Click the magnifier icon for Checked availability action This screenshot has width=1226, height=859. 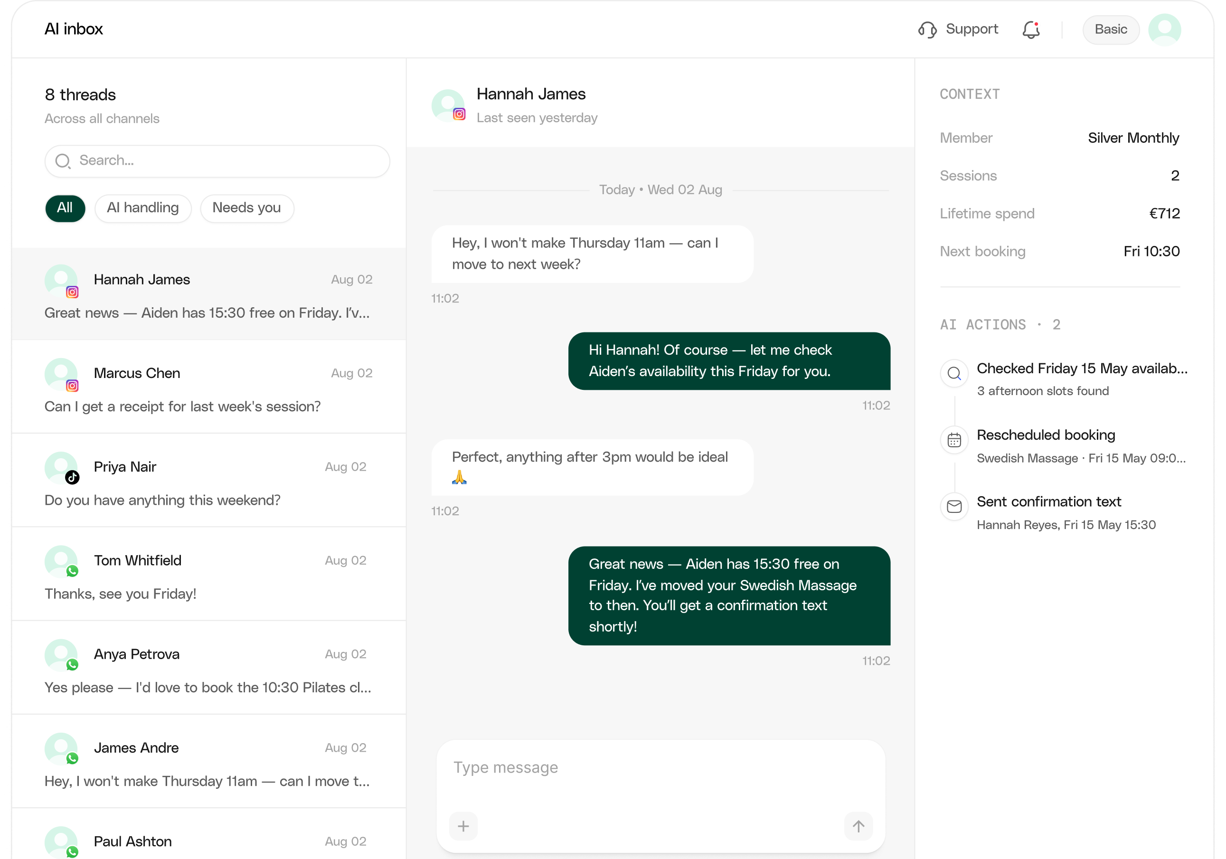pos(953,373)
